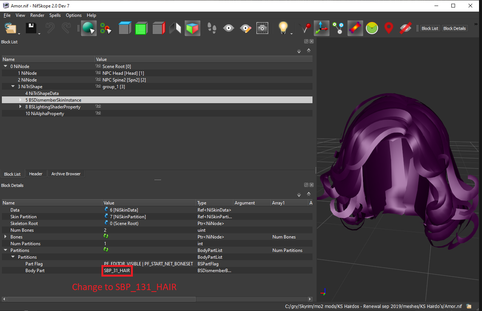The width and height of the screenshot is (482, 311).
Task: Click the Part Flag value cell
Action: 149,264
